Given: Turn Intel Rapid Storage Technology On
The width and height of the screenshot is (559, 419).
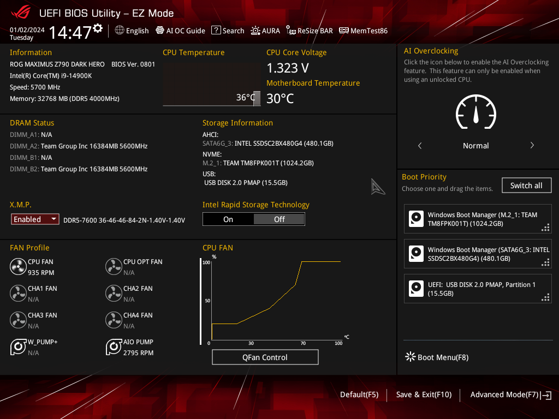Looking at the screenshot, I should [228, 219].
